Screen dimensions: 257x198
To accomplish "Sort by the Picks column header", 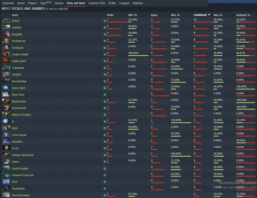I will click(x=110, y=15).
